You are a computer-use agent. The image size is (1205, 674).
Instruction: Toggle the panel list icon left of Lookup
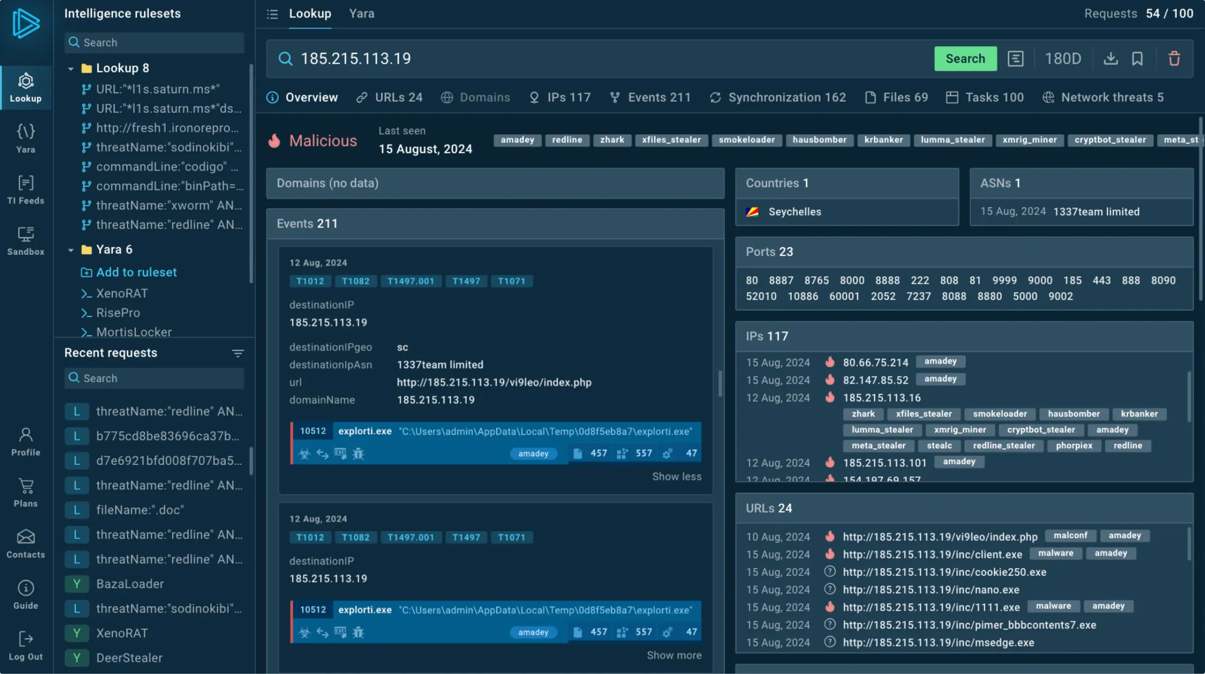[x=272, y=14]
